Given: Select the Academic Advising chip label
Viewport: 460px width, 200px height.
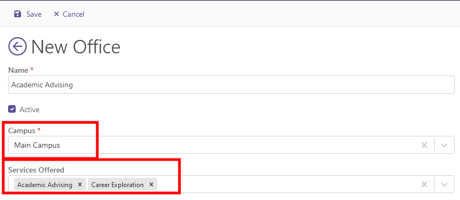Looking at the screenshot, I should (x=45, y=185).
